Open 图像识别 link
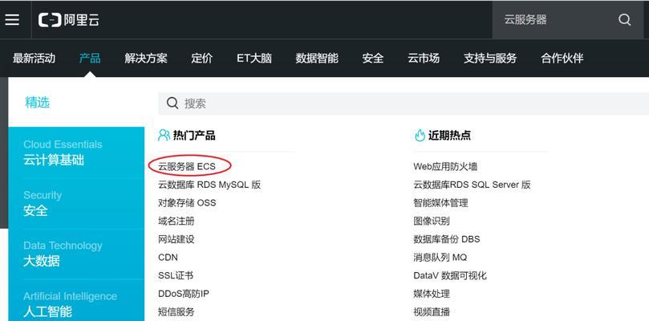 click(432, 221)
